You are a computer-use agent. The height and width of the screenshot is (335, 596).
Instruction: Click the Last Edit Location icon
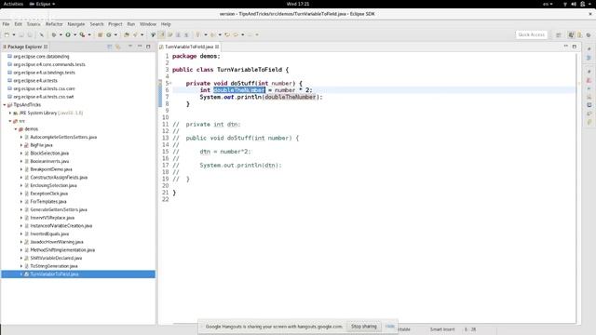[x=227, y=34]
